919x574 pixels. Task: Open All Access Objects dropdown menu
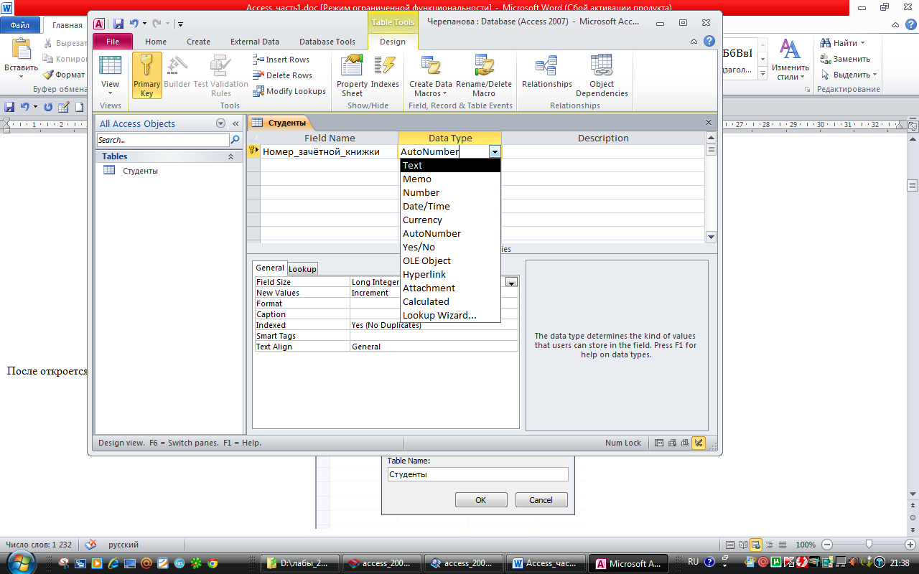pyautogui.click(x=221, y=123)
